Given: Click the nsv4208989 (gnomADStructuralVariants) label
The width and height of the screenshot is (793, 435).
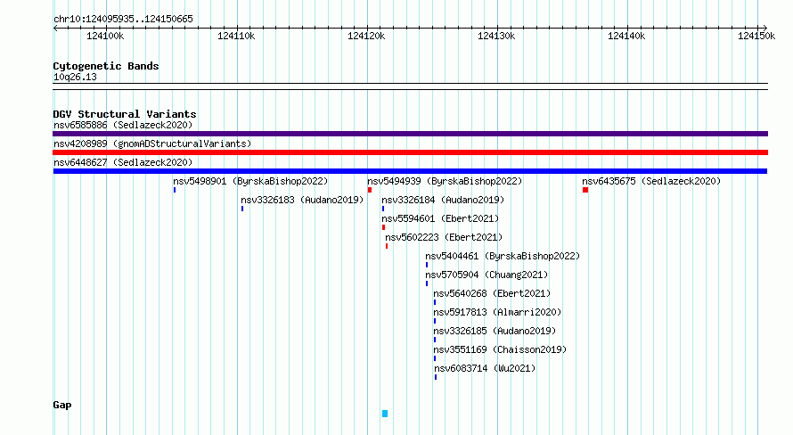Looking at the screenshot, I should (152, 144).
